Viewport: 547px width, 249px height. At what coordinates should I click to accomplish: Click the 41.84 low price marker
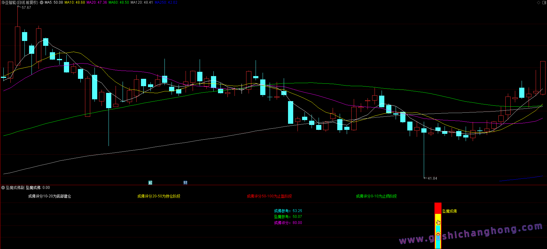[x=432, y=178]
